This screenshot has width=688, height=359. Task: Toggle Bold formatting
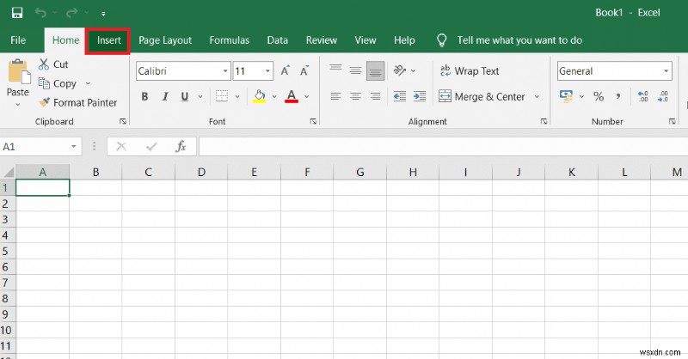point(144,97)
